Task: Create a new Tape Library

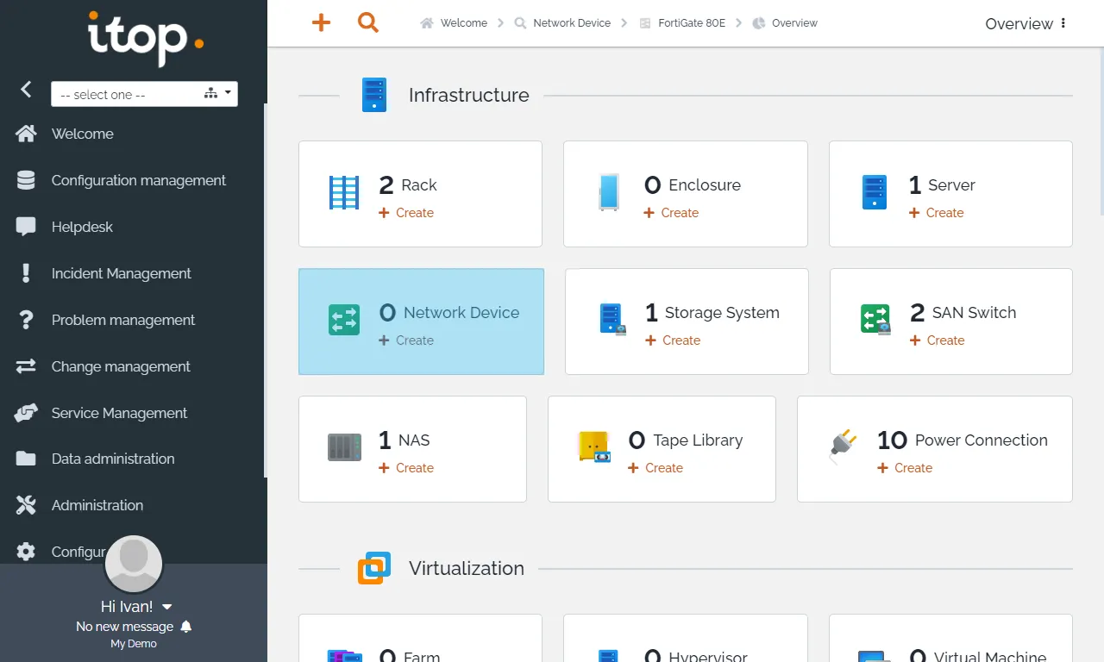Action: coord(655,468)
